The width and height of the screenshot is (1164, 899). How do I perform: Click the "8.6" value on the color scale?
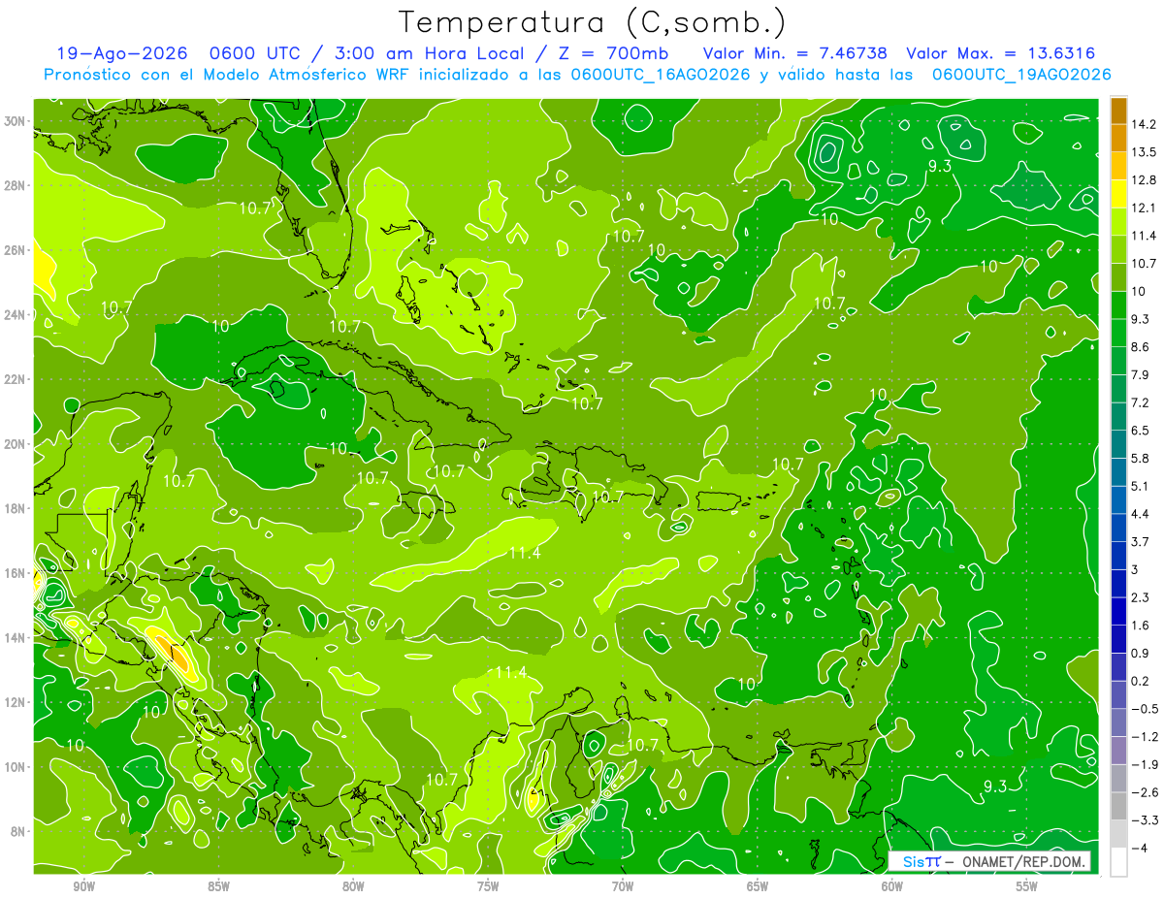point(1141,346)
